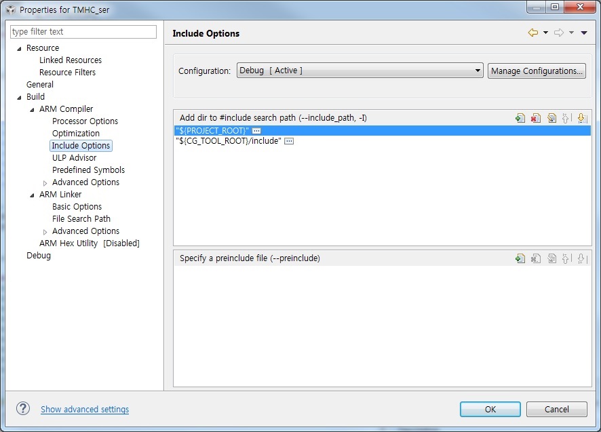Image resolution: width=601 pixels, height=432 pixels.
Task: Click Manage Configurations button
Action: (x=537, y=71)
